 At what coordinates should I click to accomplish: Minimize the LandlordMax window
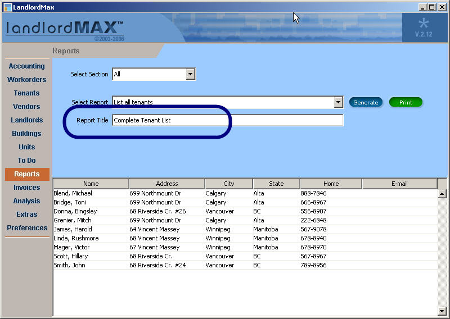pyautogui.click(x=422, y=7)
